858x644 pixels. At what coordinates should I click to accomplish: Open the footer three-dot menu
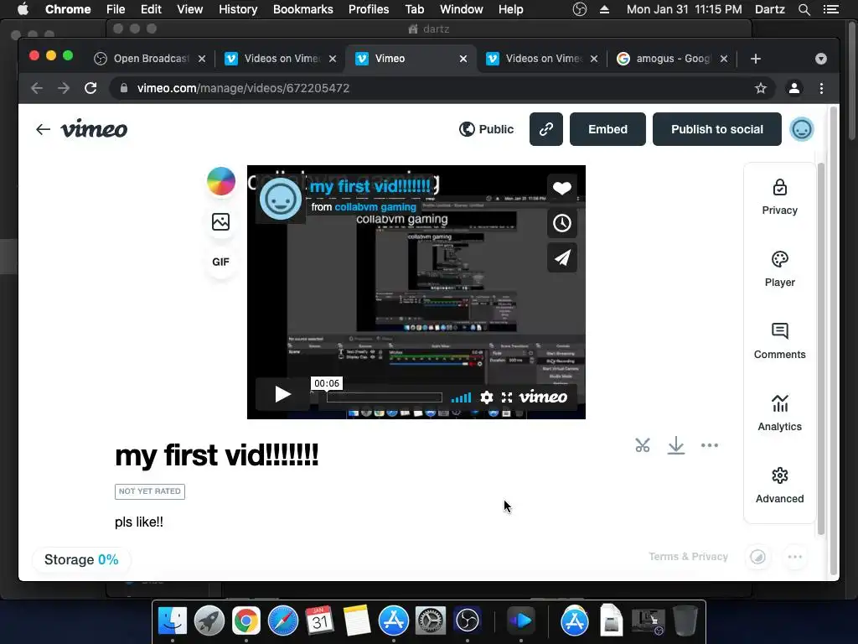[794, 557]
